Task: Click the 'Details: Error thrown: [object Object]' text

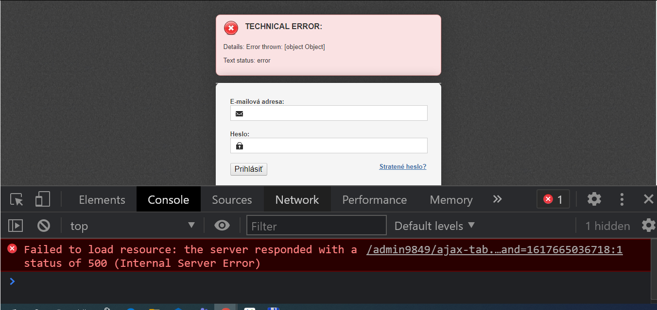Action: (x=274, y=47)
